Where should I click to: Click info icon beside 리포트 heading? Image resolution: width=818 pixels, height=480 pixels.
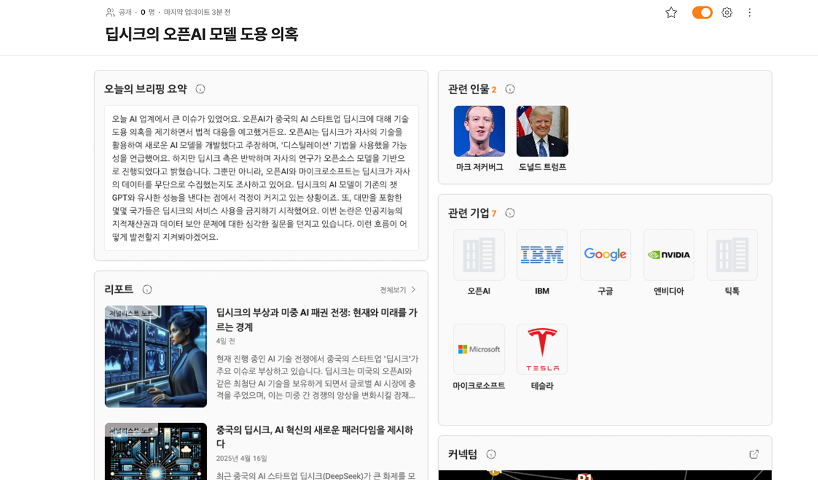pos(147,290)
